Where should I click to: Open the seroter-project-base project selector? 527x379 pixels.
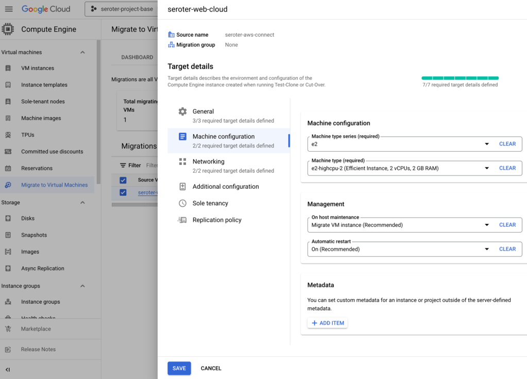tap(122, 9)
